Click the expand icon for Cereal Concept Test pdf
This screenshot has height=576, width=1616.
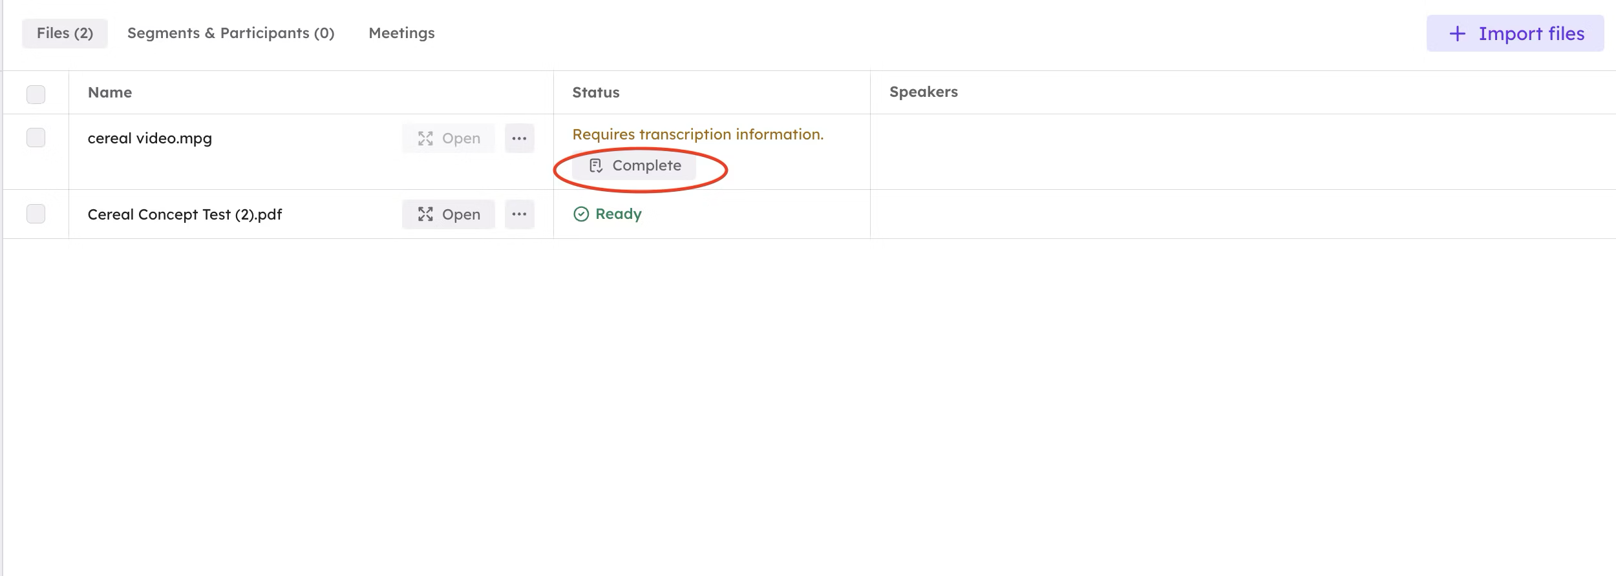point(425,214)
